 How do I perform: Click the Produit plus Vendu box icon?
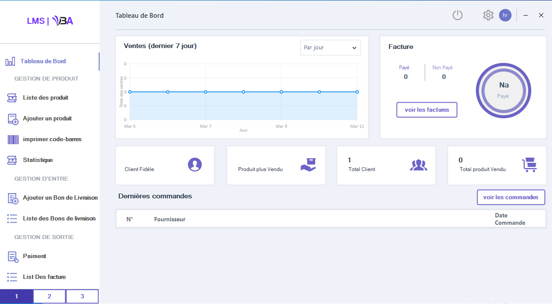[308, 165]
